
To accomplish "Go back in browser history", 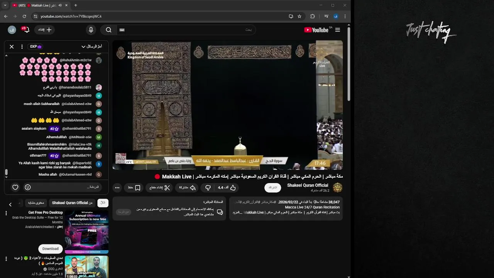I will coord(6,16).
